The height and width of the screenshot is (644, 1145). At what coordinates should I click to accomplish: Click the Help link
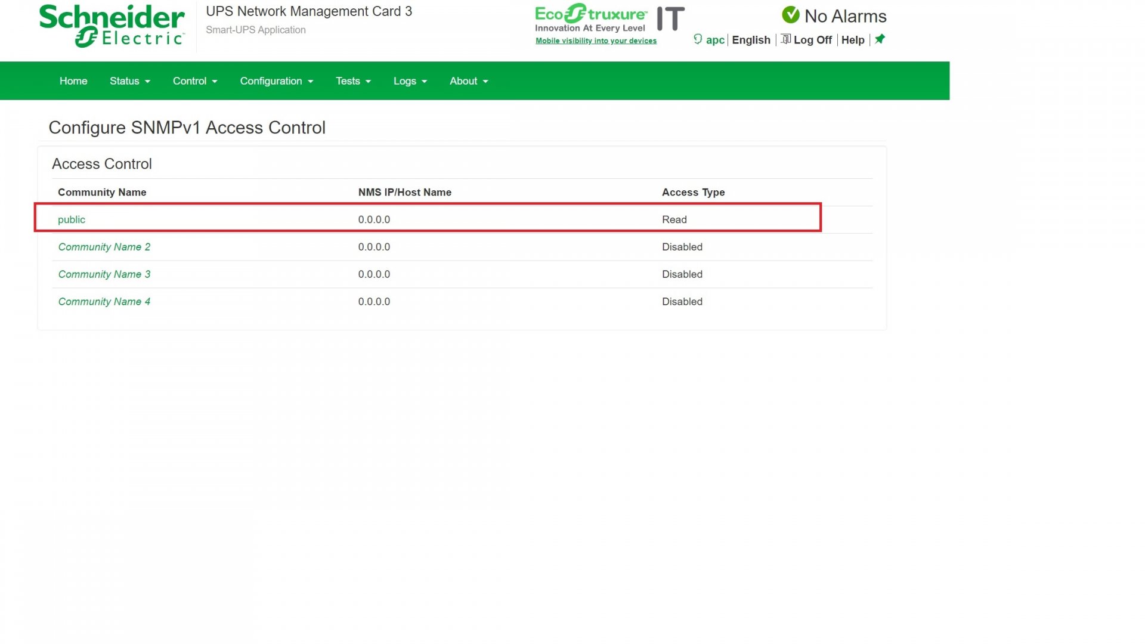853,40
